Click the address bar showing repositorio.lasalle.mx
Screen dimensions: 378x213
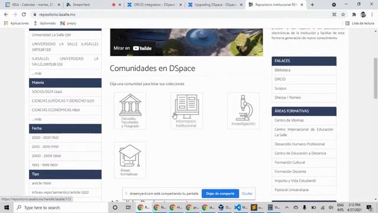[x=181, y=14]
